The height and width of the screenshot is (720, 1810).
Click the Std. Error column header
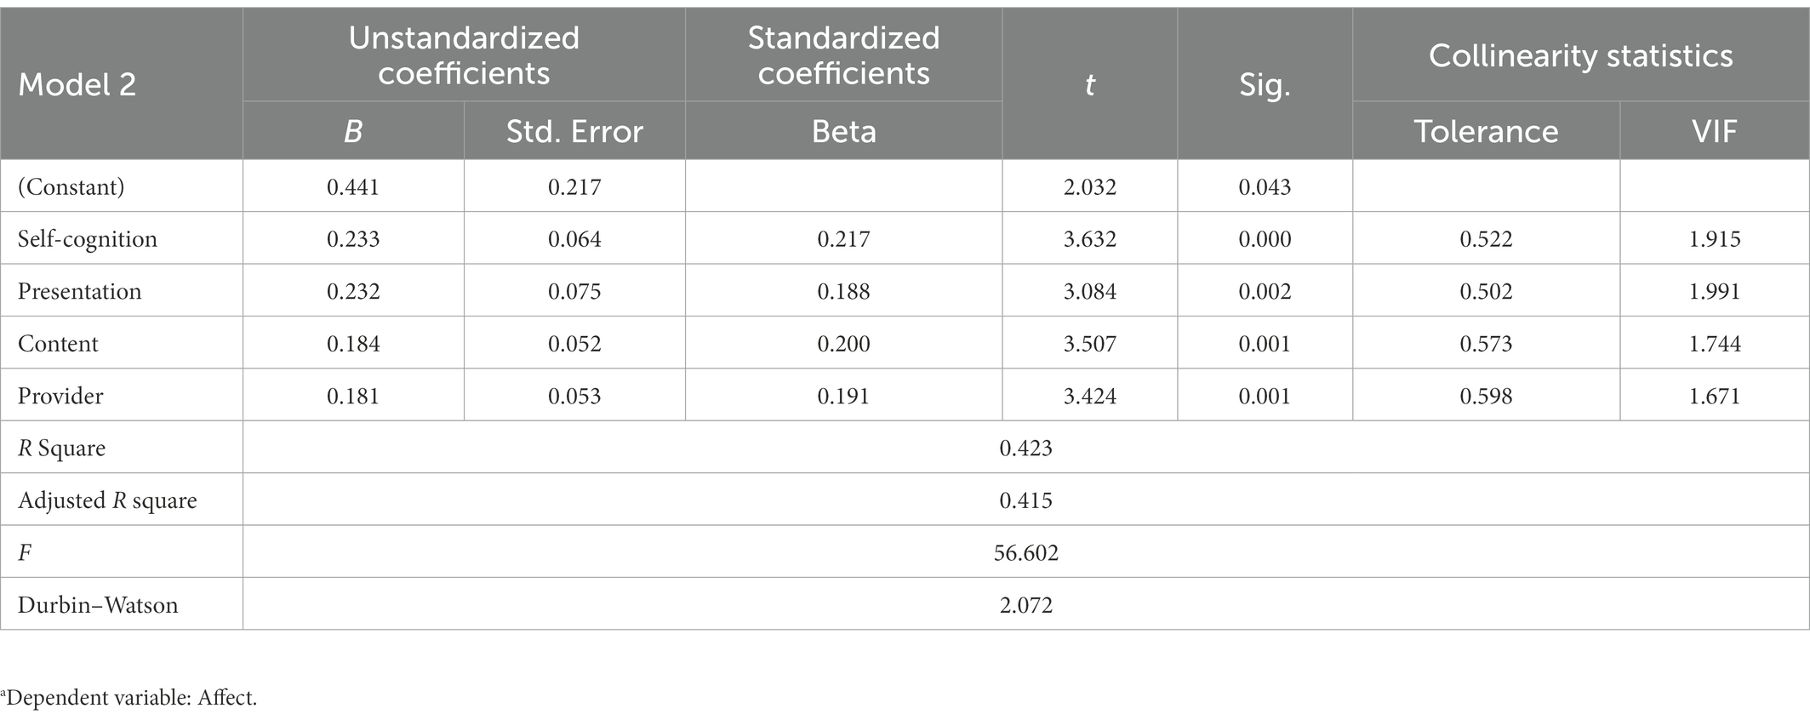(x=574, y=131)
